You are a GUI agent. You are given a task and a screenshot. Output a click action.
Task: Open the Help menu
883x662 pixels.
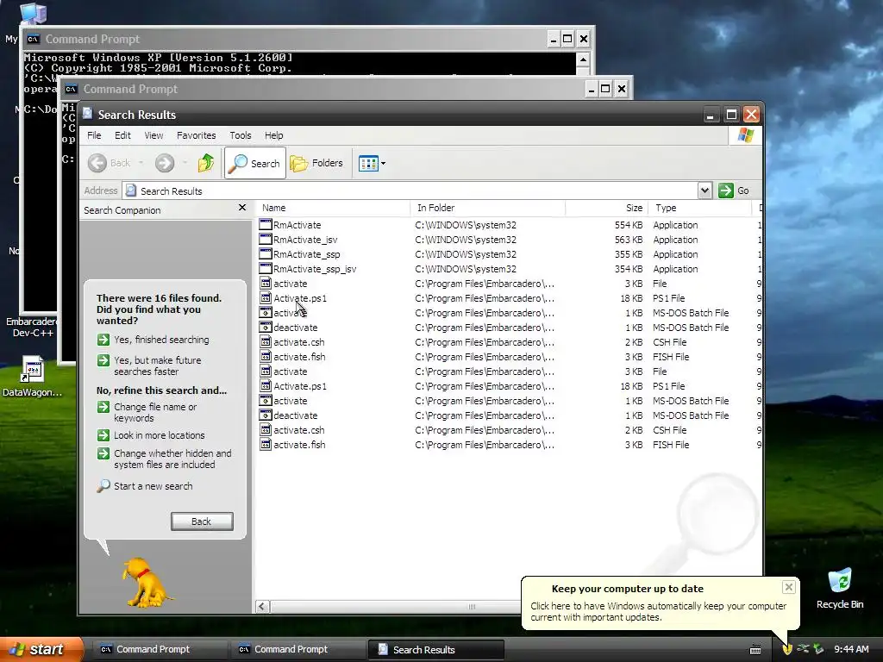point(273,135)
